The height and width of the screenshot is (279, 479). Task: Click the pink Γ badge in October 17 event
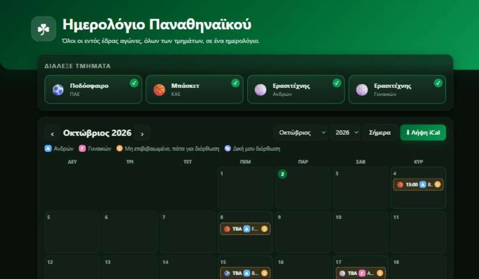(362, 273)
